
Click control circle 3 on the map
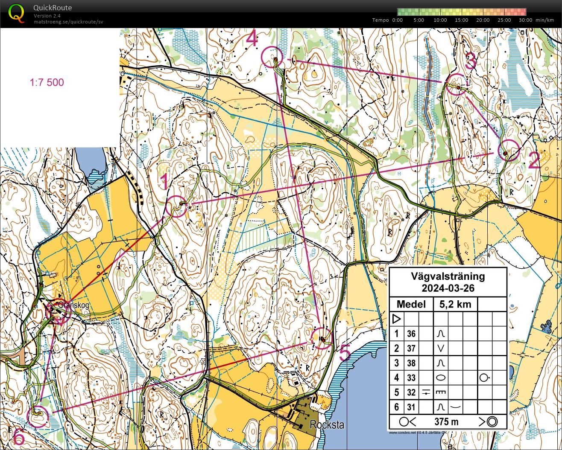coord(457,84)
